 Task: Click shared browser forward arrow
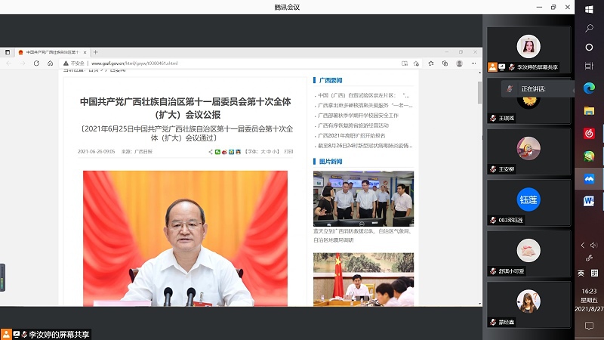pos(23,63)
